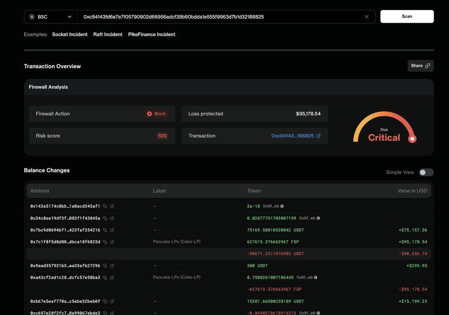Load the Socket Incident example
The width and height of the screenshot is (449, 315).
pos(70,34)
